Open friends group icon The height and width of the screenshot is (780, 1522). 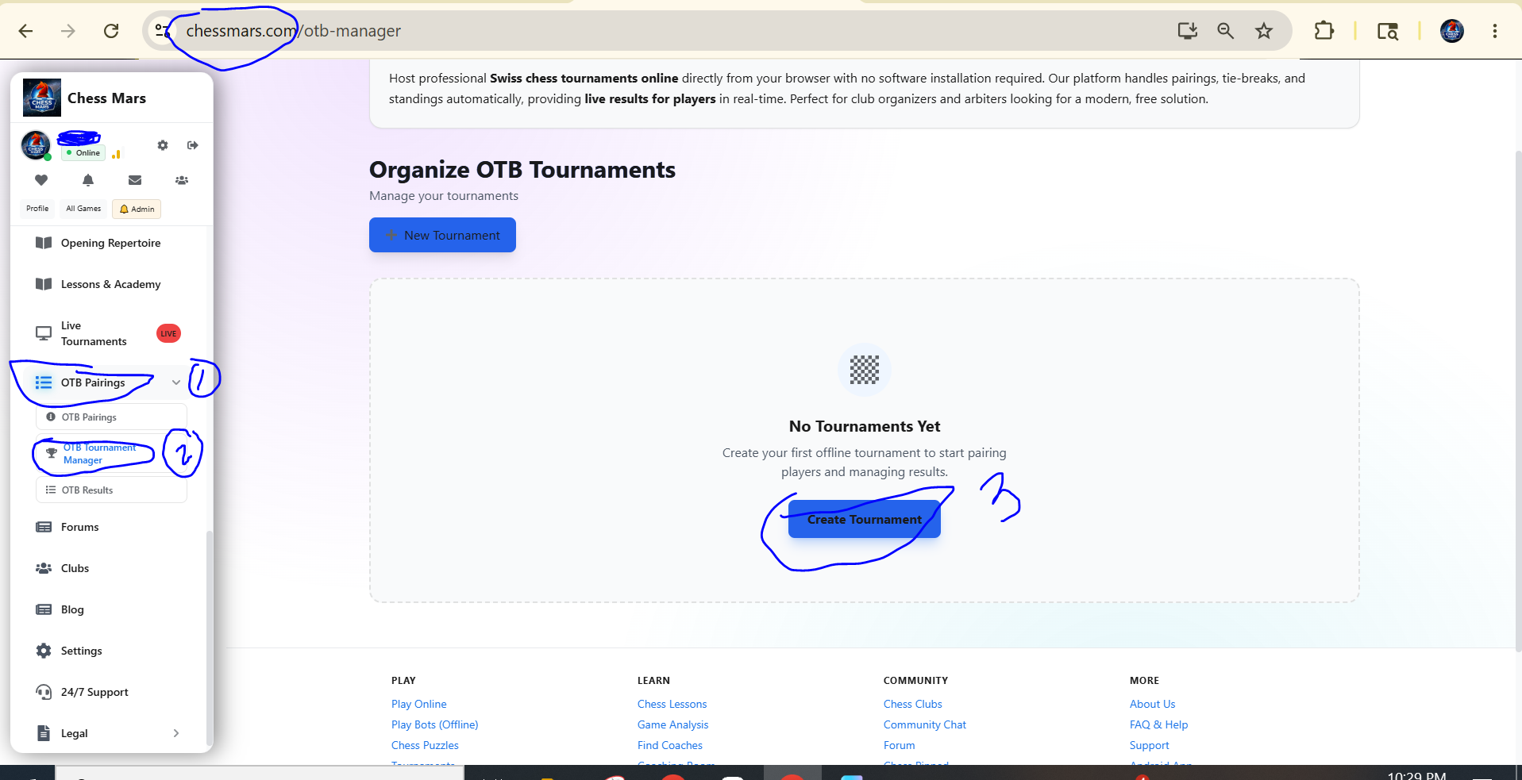point(182,180)
